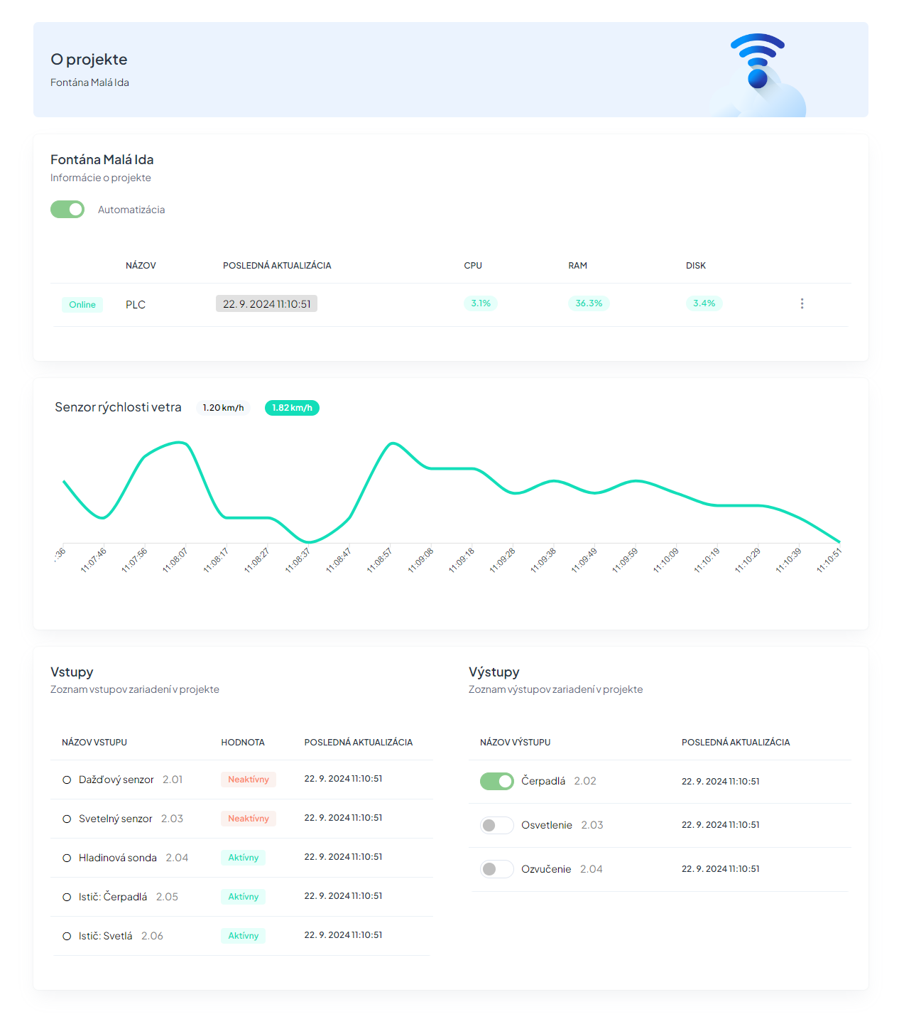Click the circle icon beside Dažďový senzor
The height and width of the screenshot is (1024, 899).
67,780
